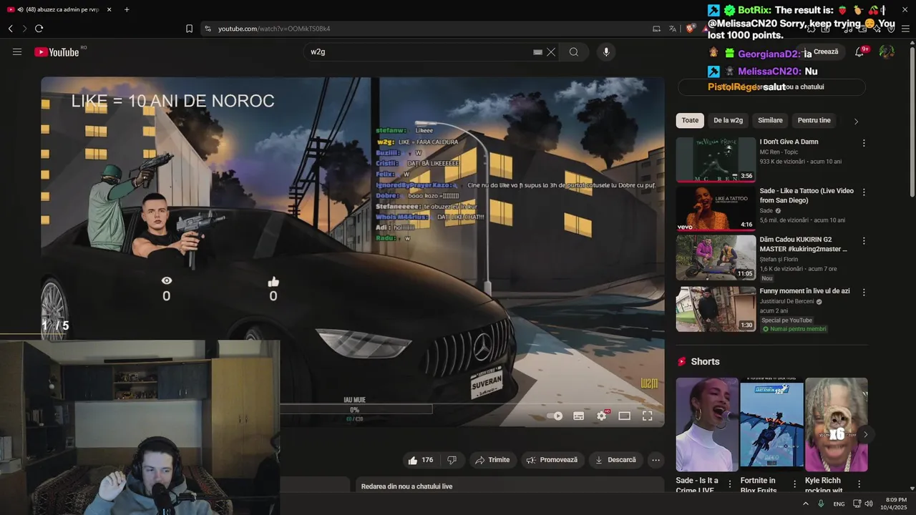
Task: Open the MC Ren - Topic channel link
Action: pyautogui.click(x=780, y=152)
